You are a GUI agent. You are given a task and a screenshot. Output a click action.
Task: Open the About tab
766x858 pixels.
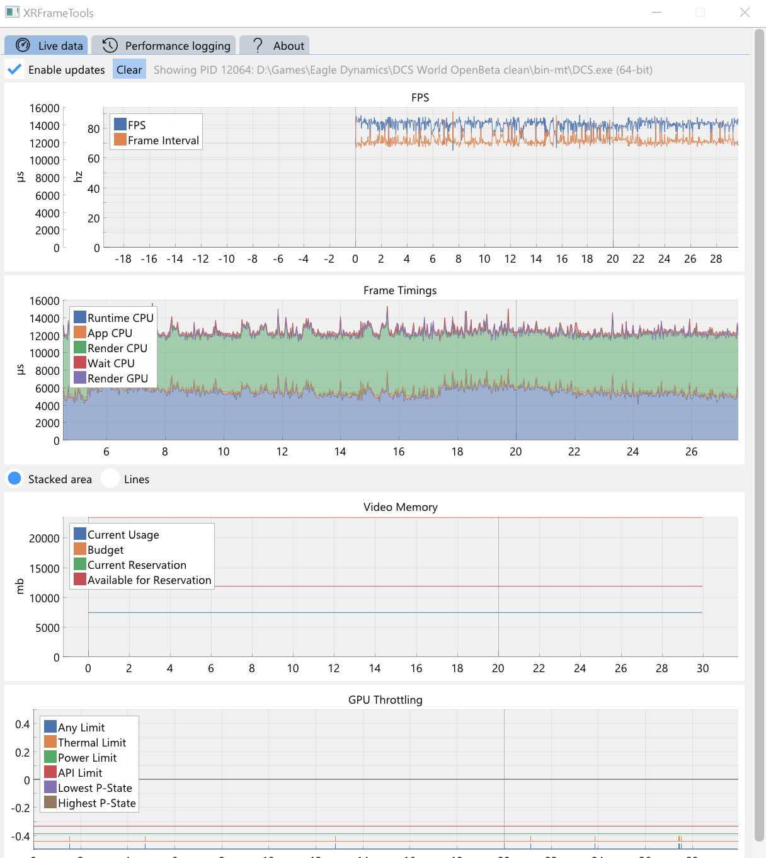click(274, 45)
